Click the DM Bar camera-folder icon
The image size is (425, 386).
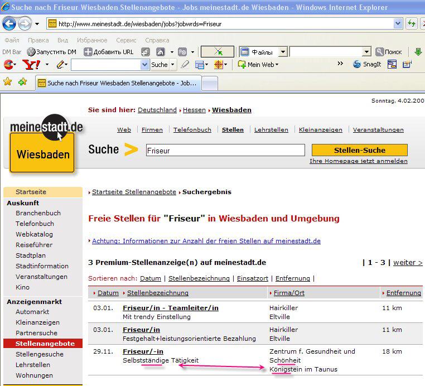182,52
